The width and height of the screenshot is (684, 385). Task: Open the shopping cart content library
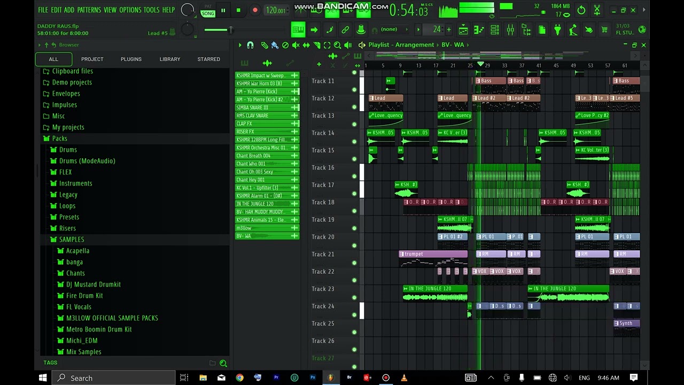[x=604, y=30]
